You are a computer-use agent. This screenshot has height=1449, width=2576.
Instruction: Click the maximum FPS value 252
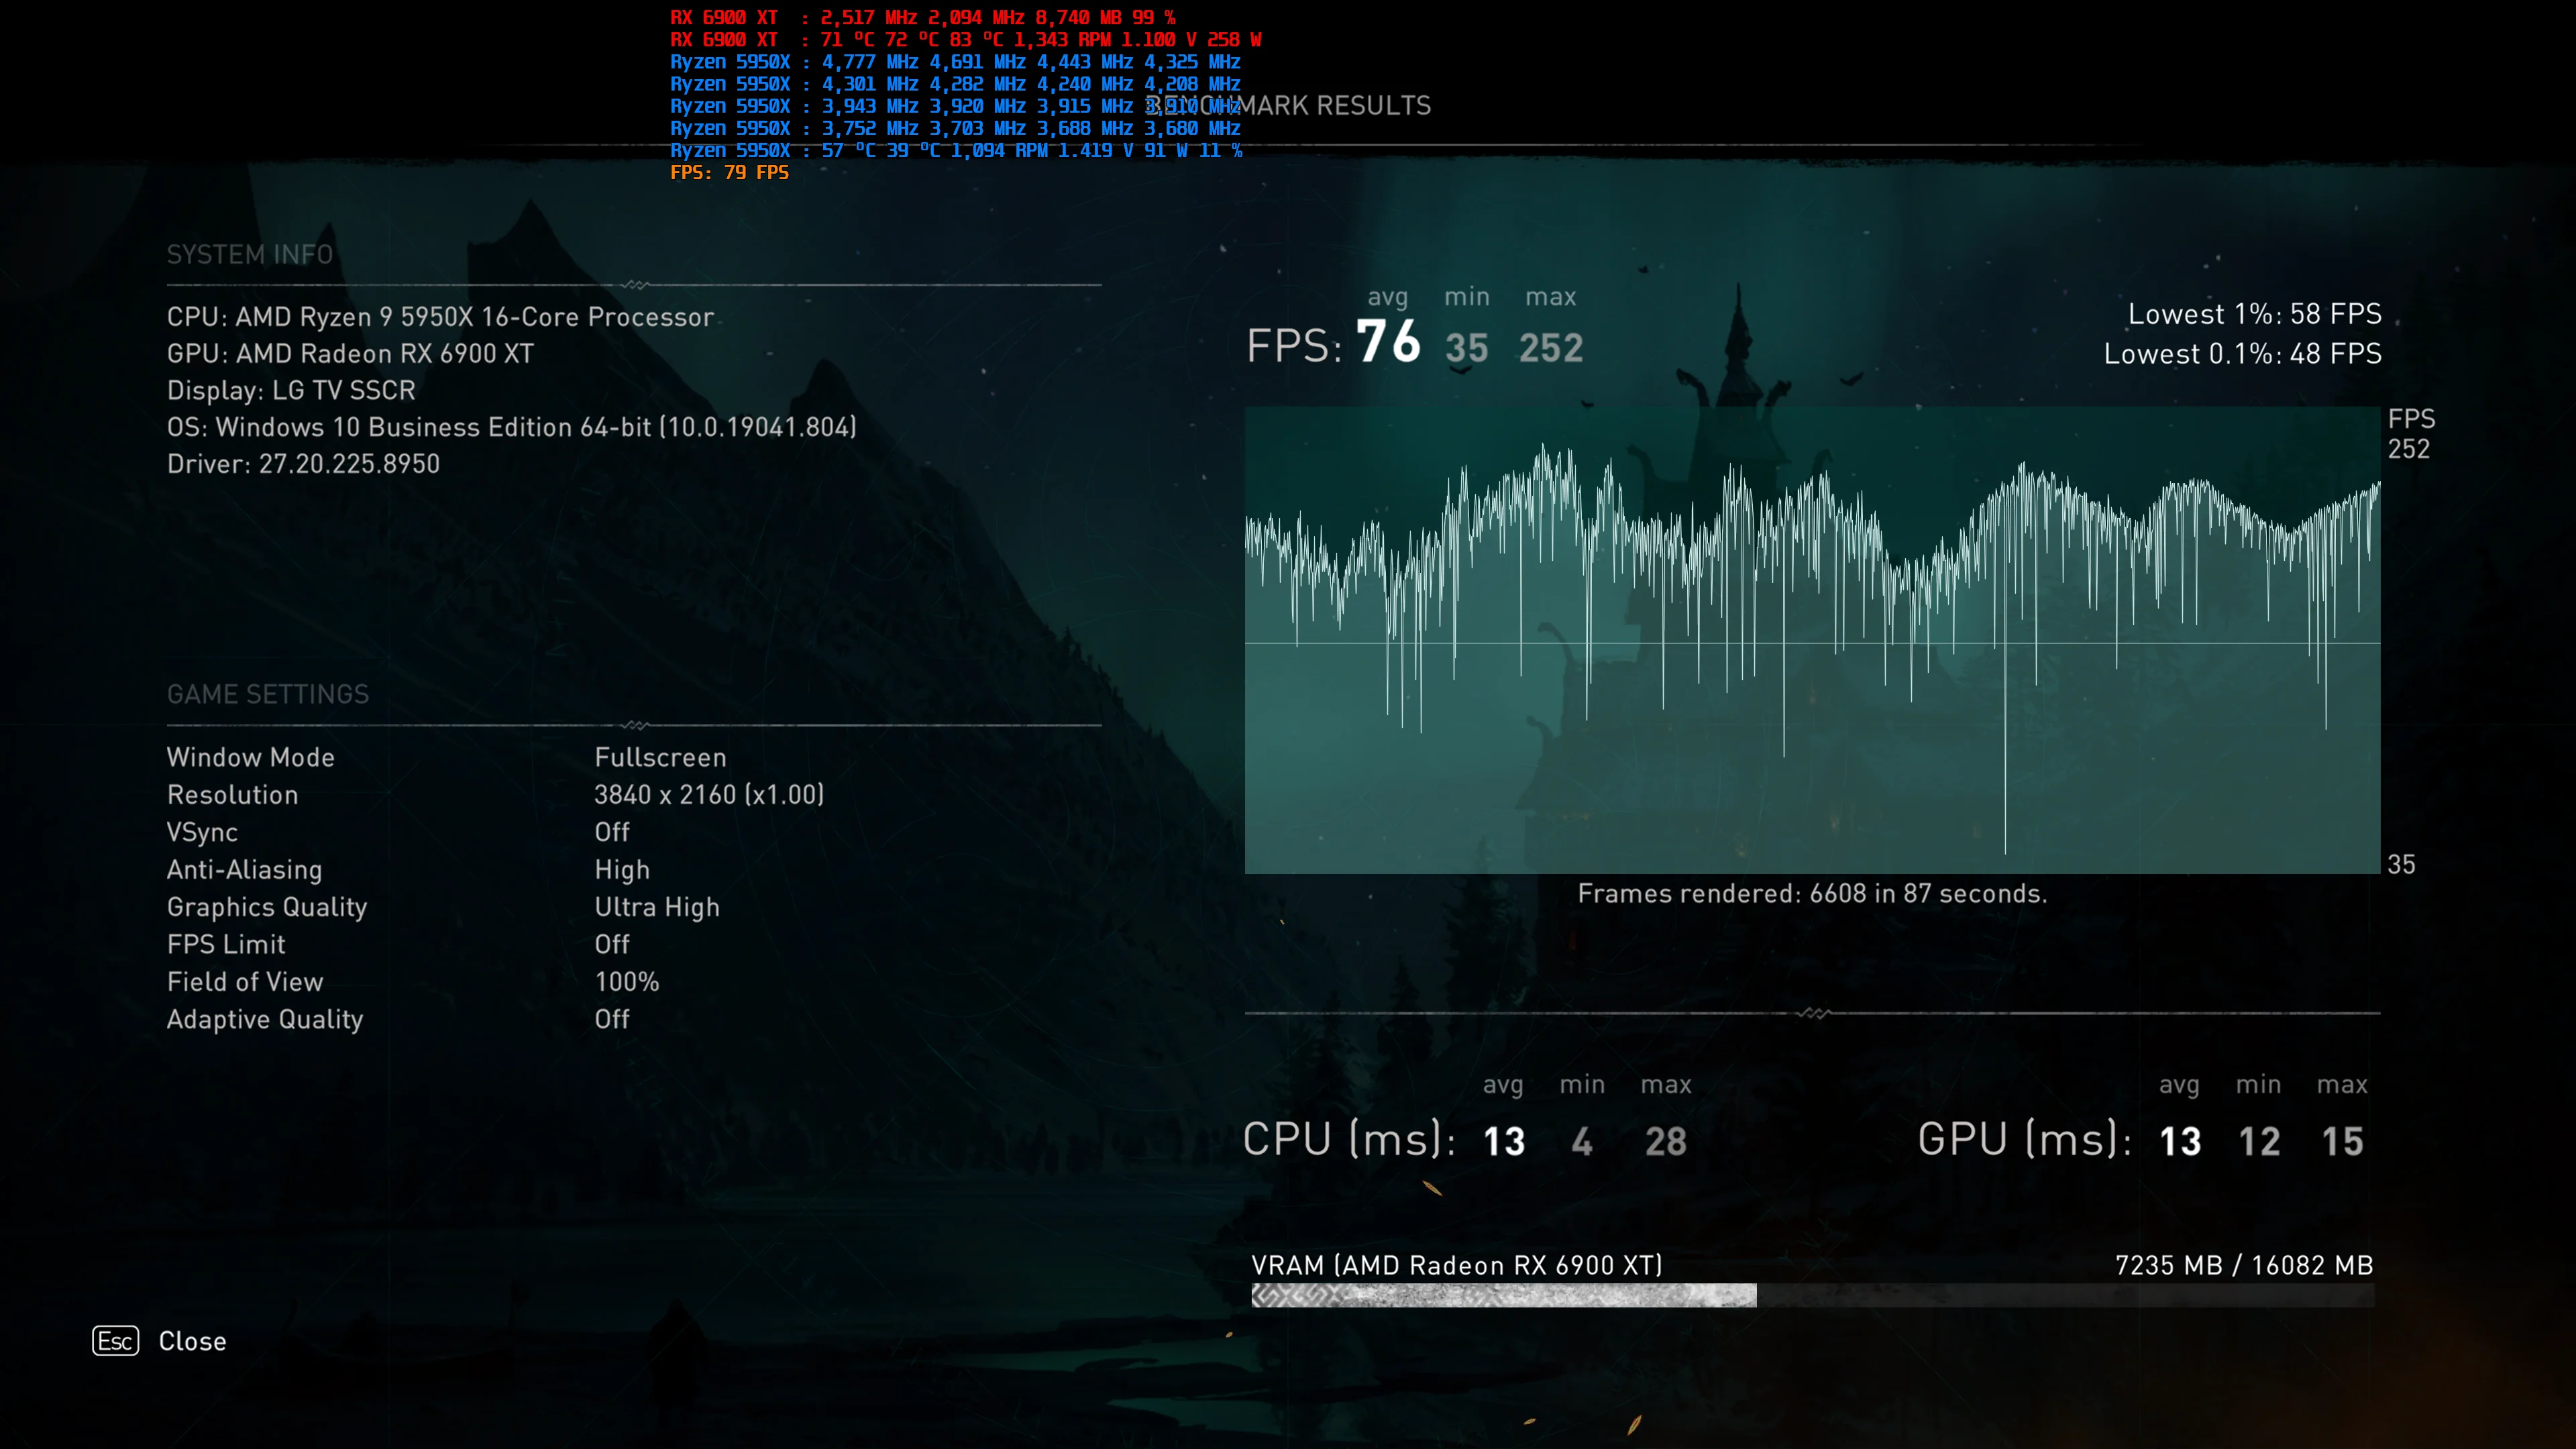(x=1551, y=348)
